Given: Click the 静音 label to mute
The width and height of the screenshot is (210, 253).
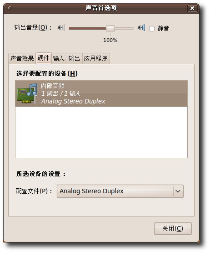Looking at the screenshot, I should click(x=163, y=28).
